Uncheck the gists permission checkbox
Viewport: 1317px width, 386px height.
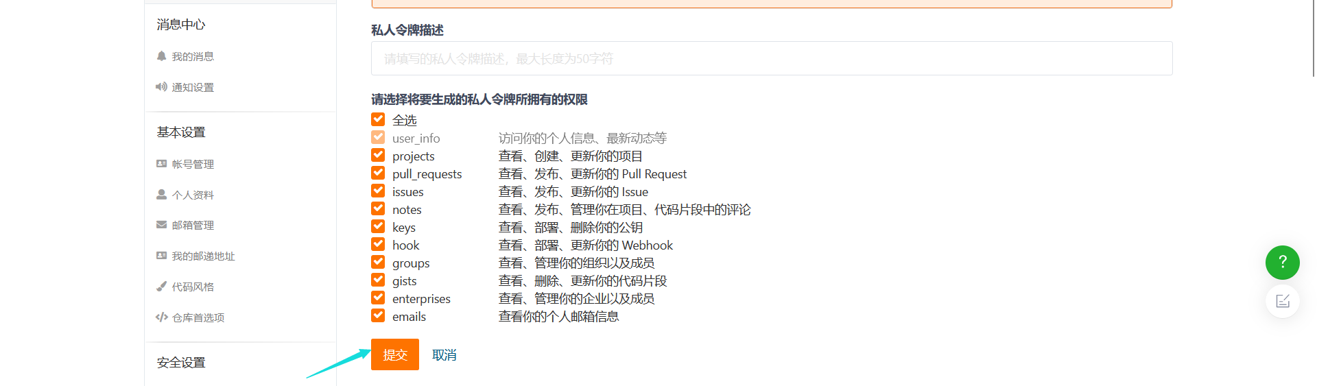click(378, 280)
